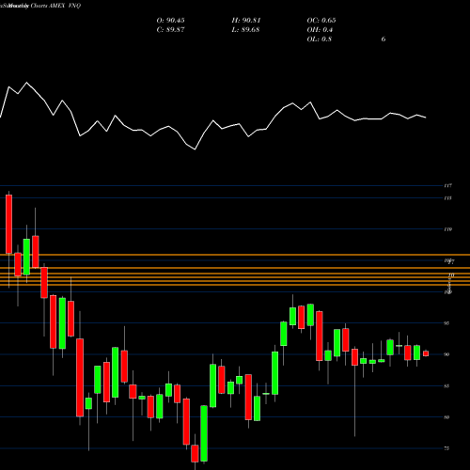Select the 'OL: 0.8' reading
Image resolution: width=470 pixels, height=470 pixels.
click(x=320, y=39)
